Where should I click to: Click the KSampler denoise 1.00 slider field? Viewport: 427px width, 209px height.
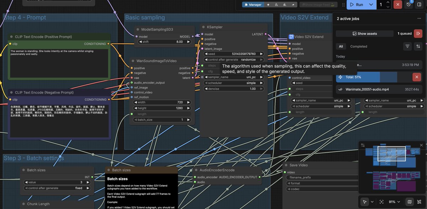[234, 89]
